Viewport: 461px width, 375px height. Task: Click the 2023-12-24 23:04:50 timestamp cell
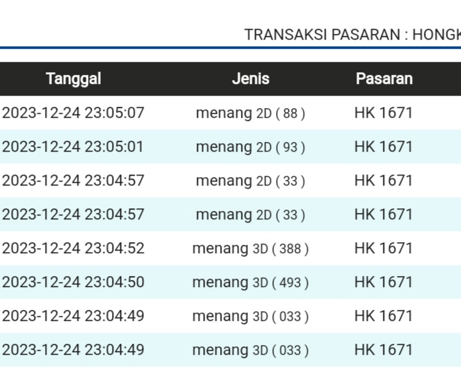[73, 282]
